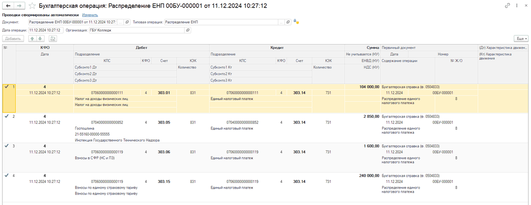
Task: Open the linked Документ record
Action: [127, 22]
